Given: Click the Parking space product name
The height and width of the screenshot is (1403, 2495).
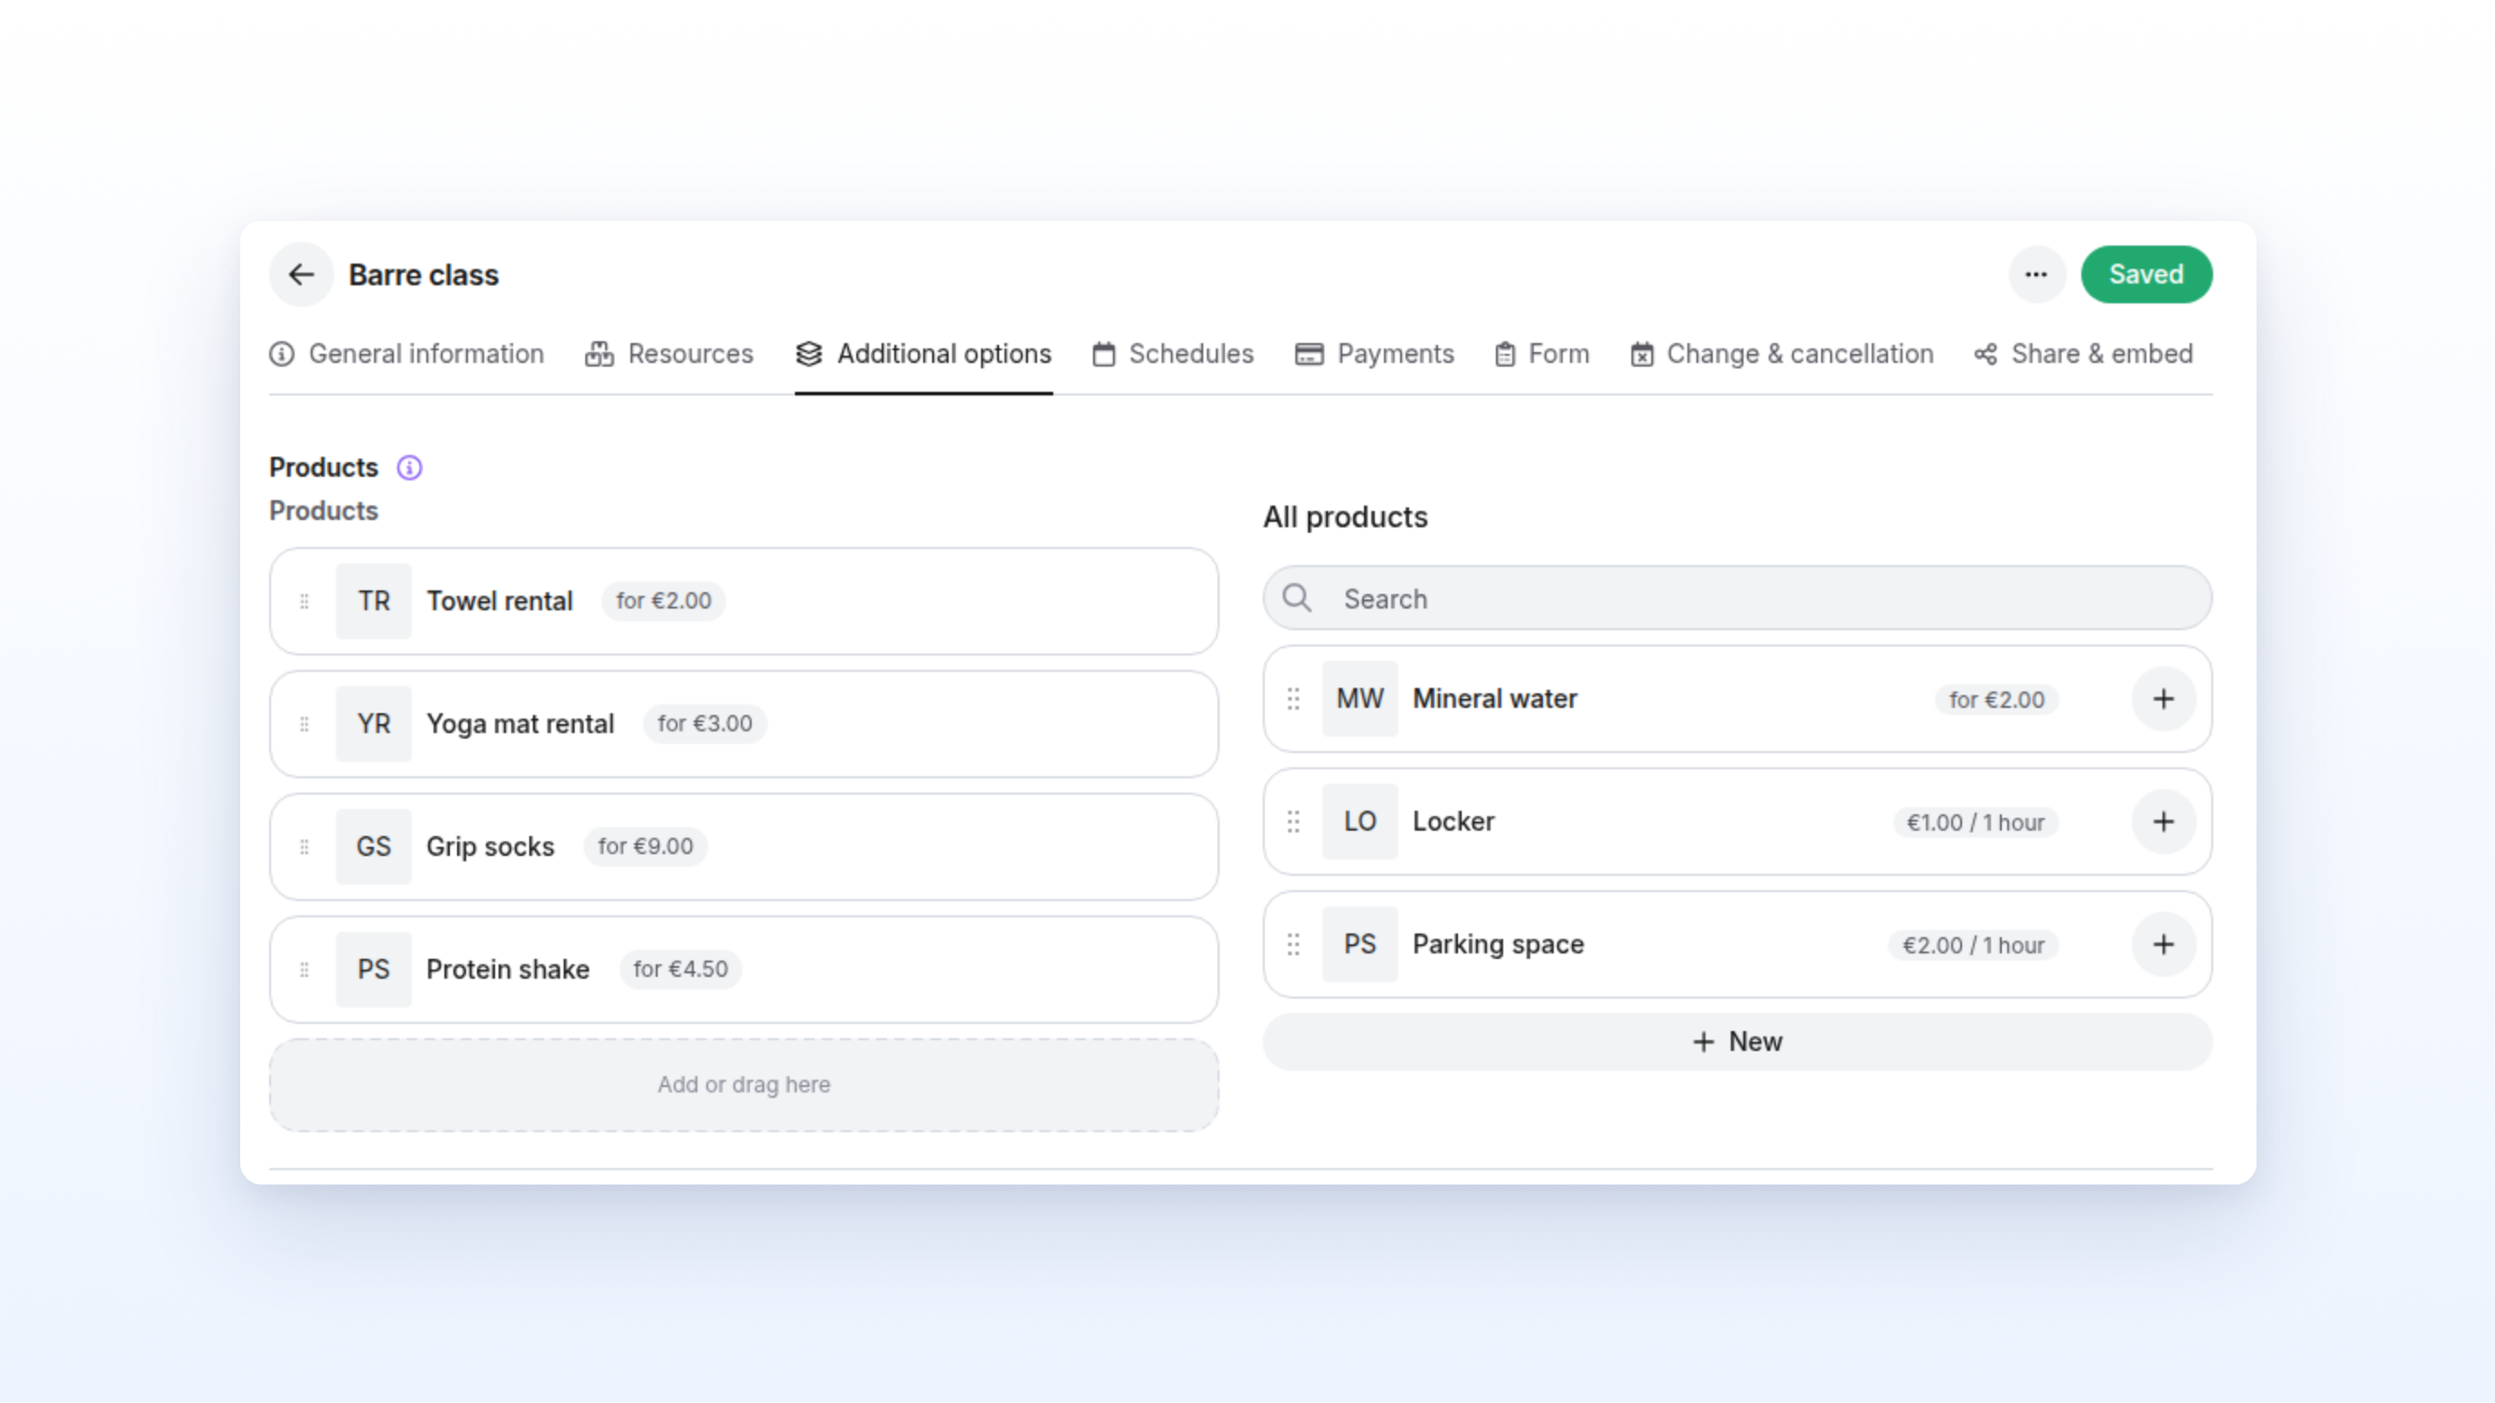Looking at the screenshot, I should (x=1499, y=945).
